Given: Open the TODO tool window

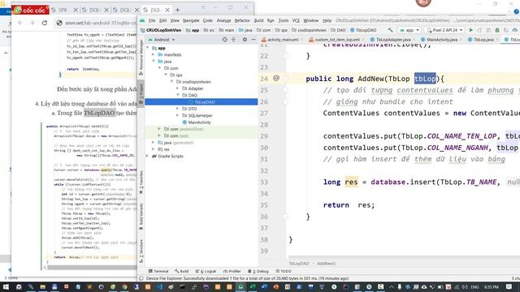Looking at the screenshot, I should [x=284, y=271].
